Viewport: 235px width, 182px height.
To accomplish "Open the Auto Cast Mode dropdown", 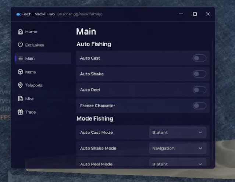I will [178, 132].
